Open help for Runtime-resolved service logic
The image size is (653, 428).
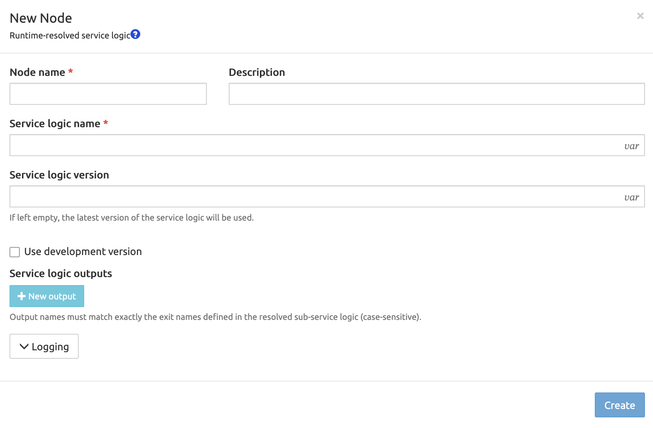(x=135, y=34)
